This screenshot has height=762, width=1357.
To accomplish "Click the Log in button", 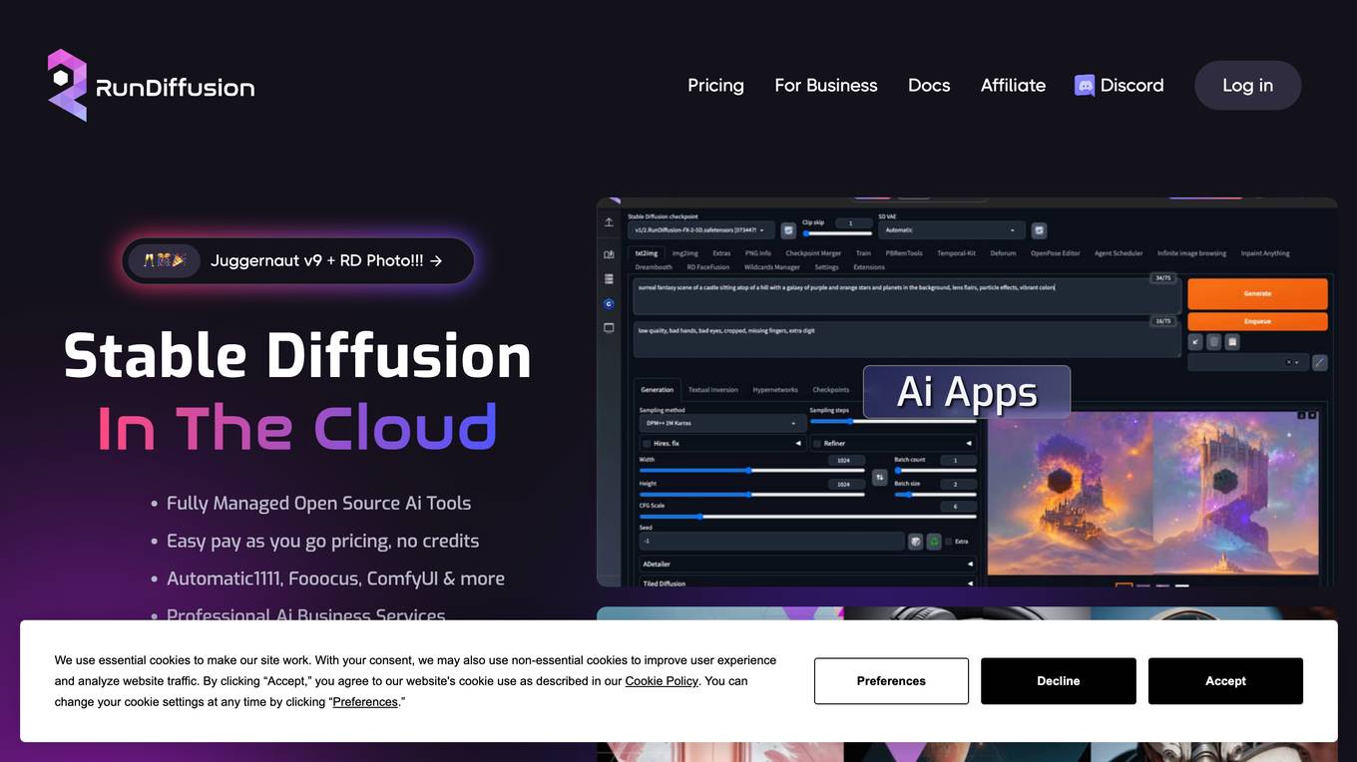I will point(1248,86).
